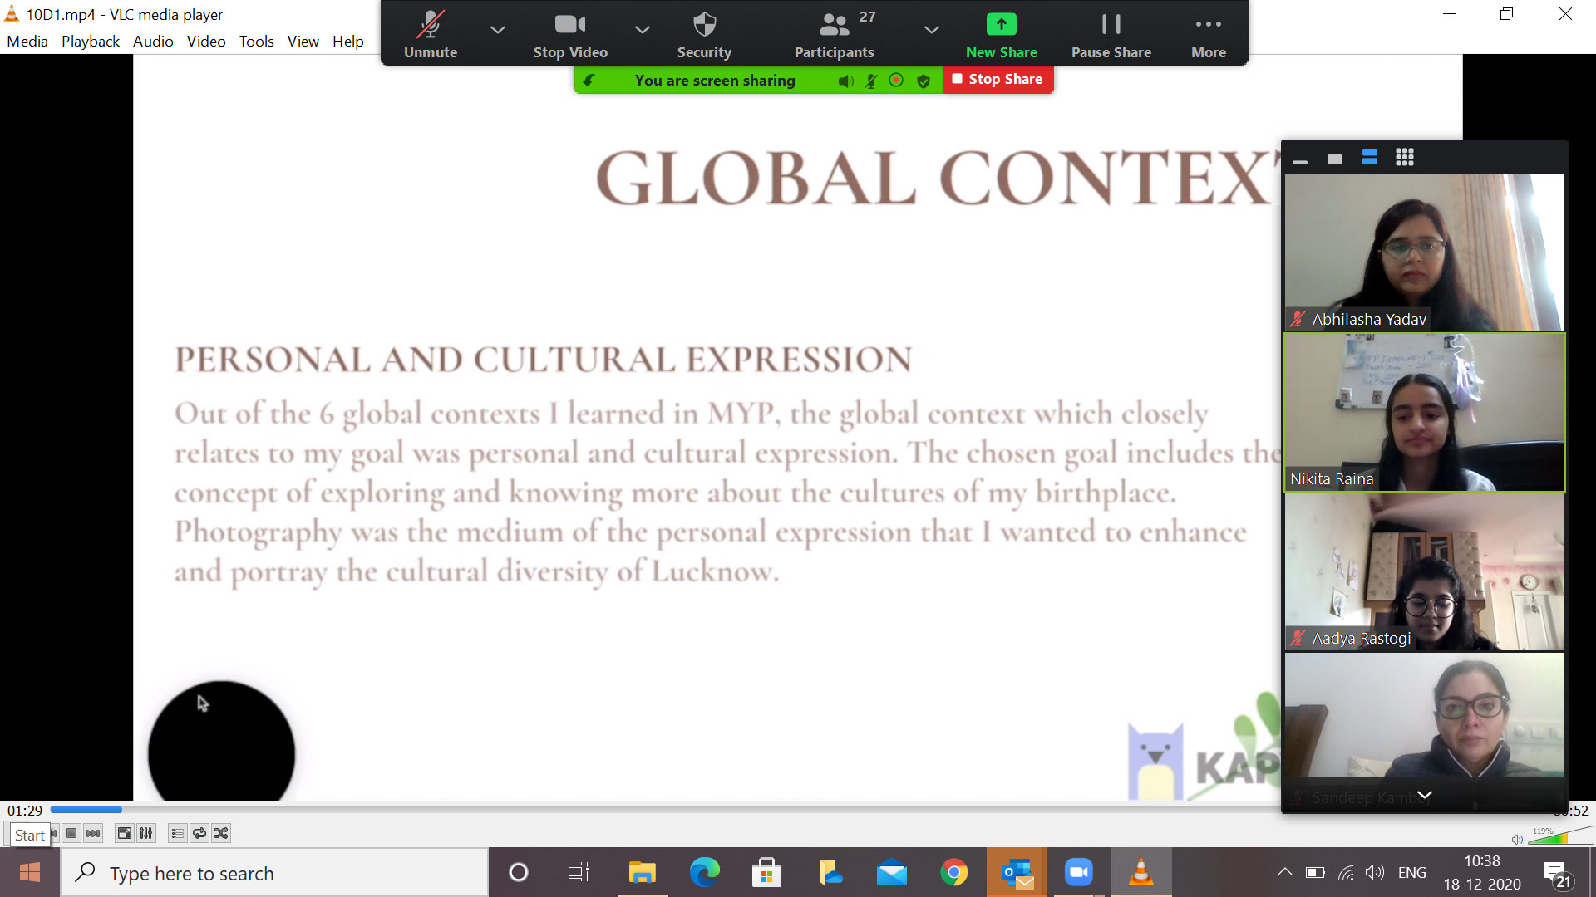
Task: Open VLC Video menu
Action: point(206,42)
